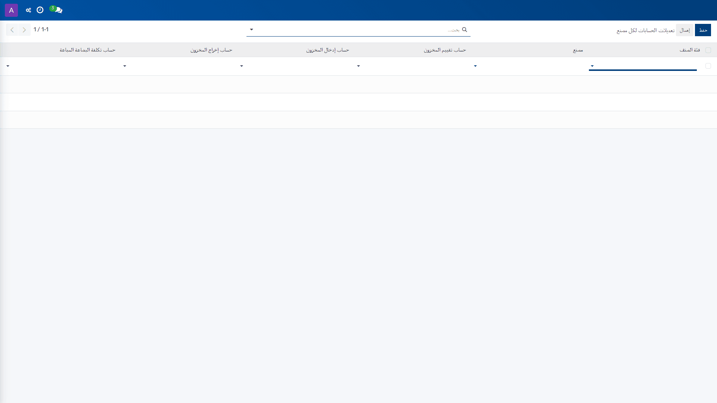Open the حساب إخراج المخزون row dropdown

pos(125,66)
